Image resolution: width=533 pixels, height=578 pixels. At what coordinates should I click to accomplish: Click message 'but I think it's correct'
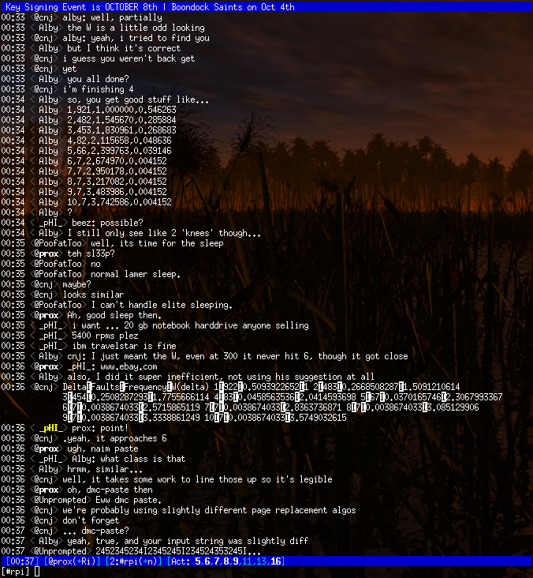pos(124,49)
